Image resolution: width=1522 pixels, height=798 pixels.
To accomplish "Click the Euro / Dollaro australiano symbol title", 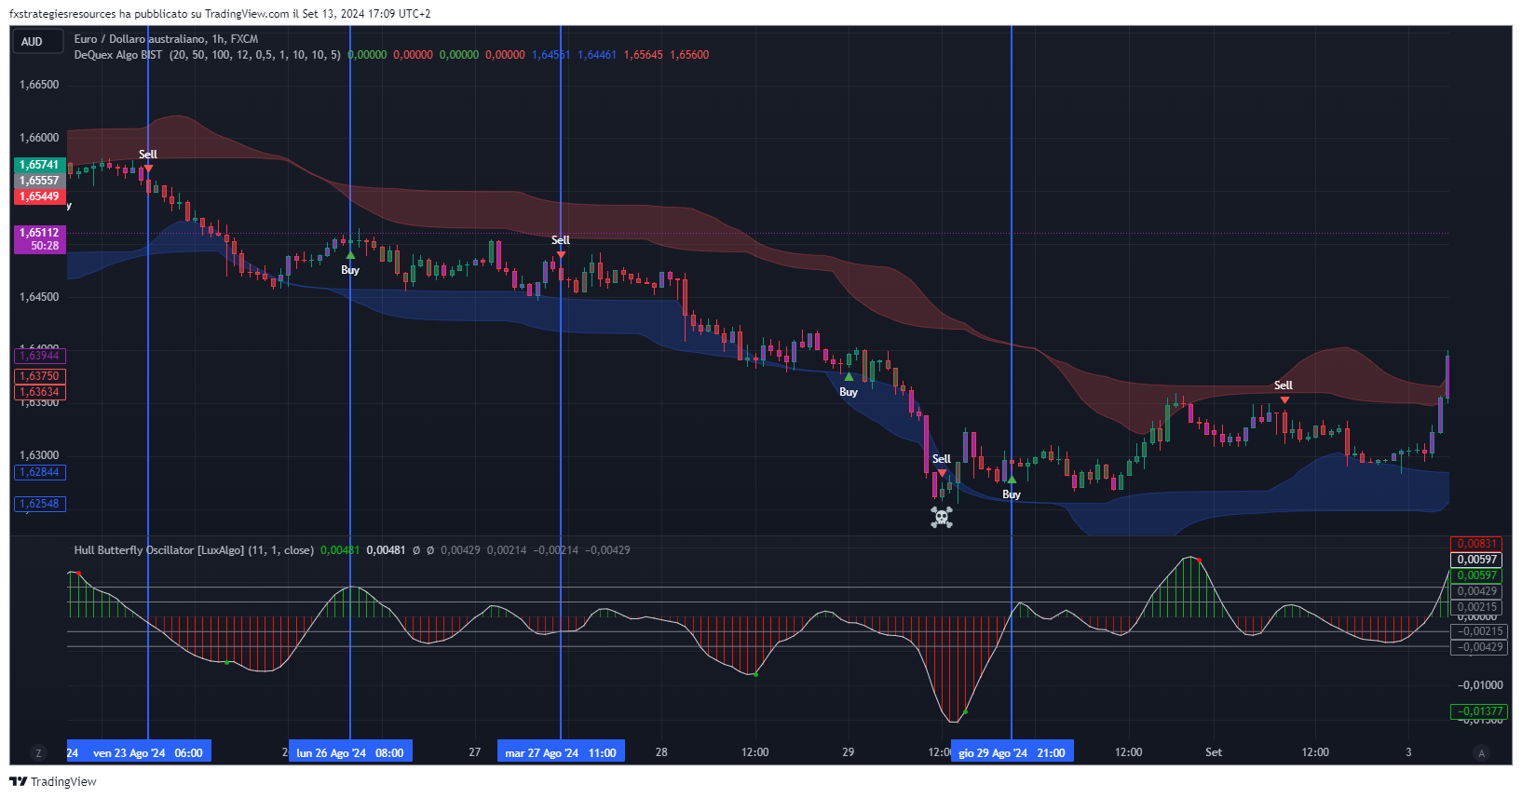I will point(166,39).
